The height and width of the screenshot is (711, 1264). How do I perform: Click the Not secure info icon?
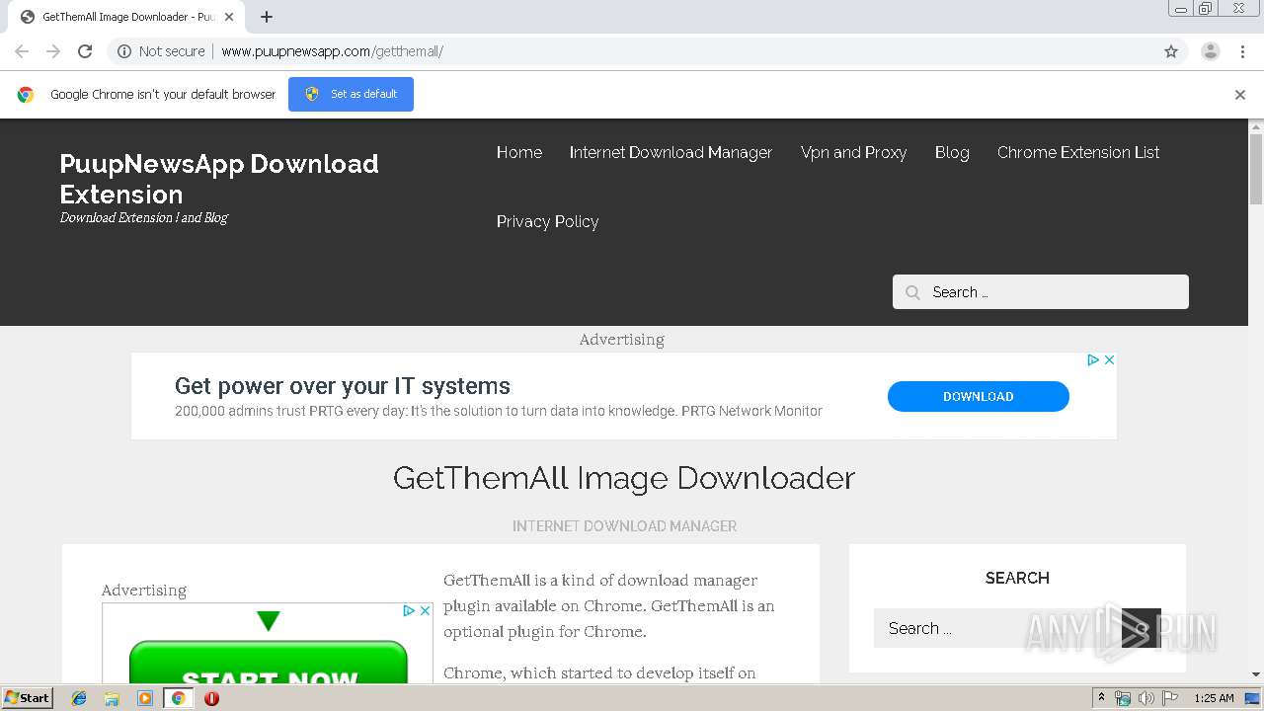tap(124, 51)
